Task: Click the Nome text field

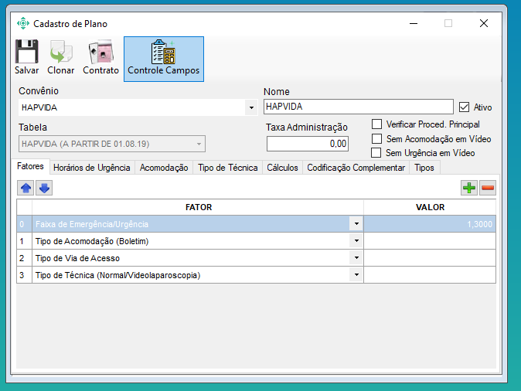Action: 358,107
